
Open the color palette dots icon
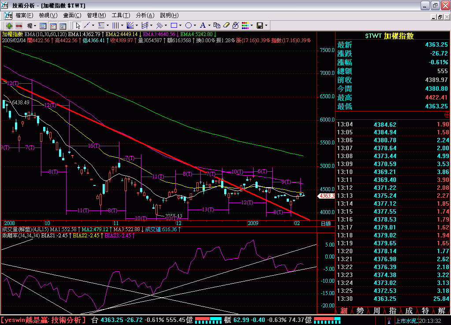coord(245,26)
